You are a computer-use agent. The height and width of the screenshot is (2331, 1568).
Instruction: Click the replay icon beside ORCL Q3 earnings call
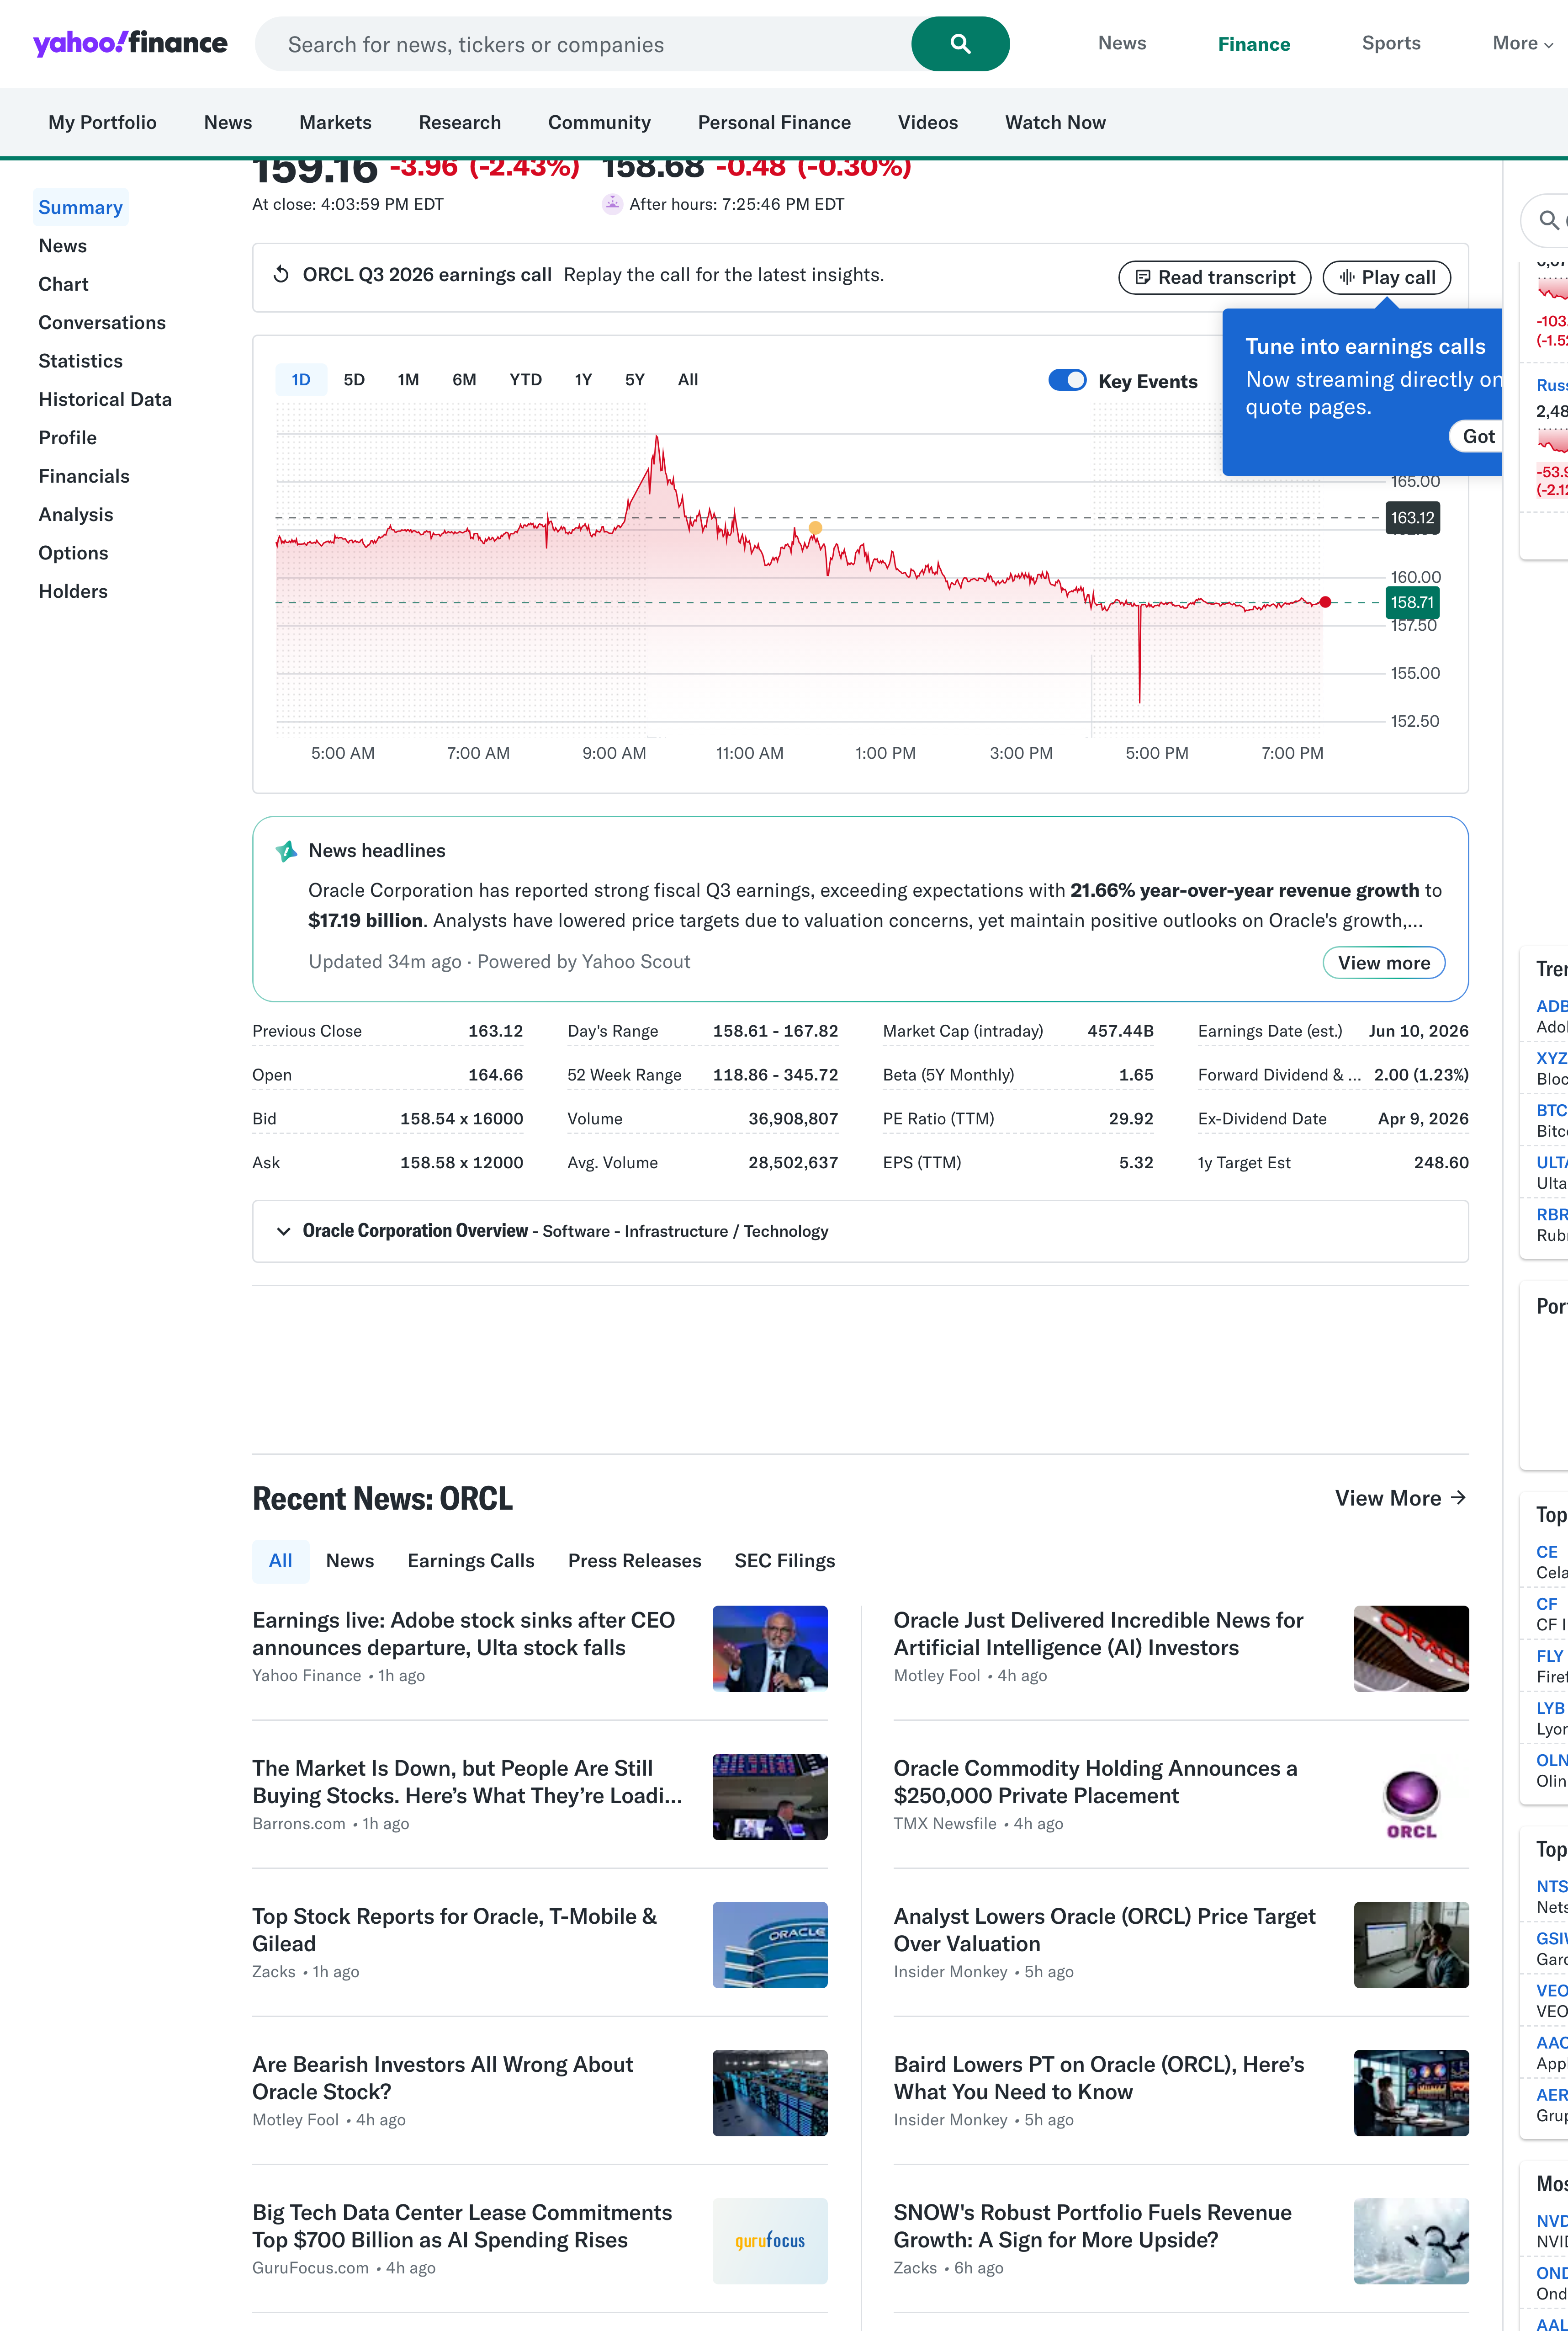click(x=281, y=274)
